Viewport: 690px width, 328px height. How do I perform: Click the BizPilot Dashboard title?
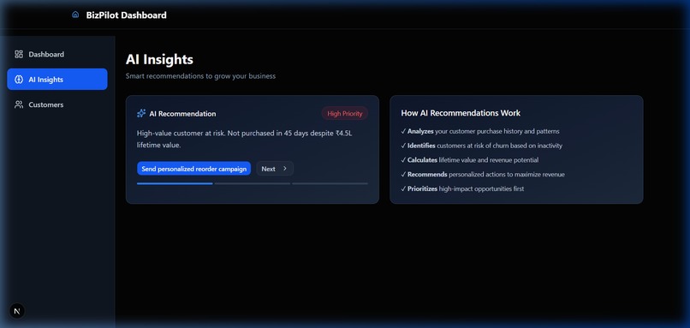tap(127, 15)
